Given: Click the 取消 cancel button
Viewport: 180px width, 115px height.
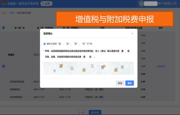Looking at the screenshot, I should tap(120, 83).
